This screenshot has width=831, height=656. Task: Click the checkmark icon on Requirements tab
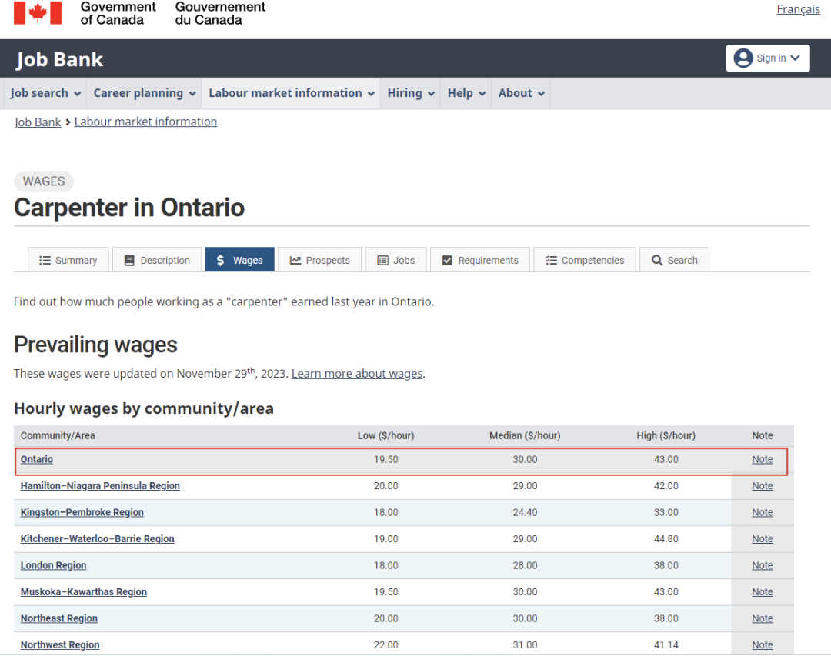coord(447,260)
